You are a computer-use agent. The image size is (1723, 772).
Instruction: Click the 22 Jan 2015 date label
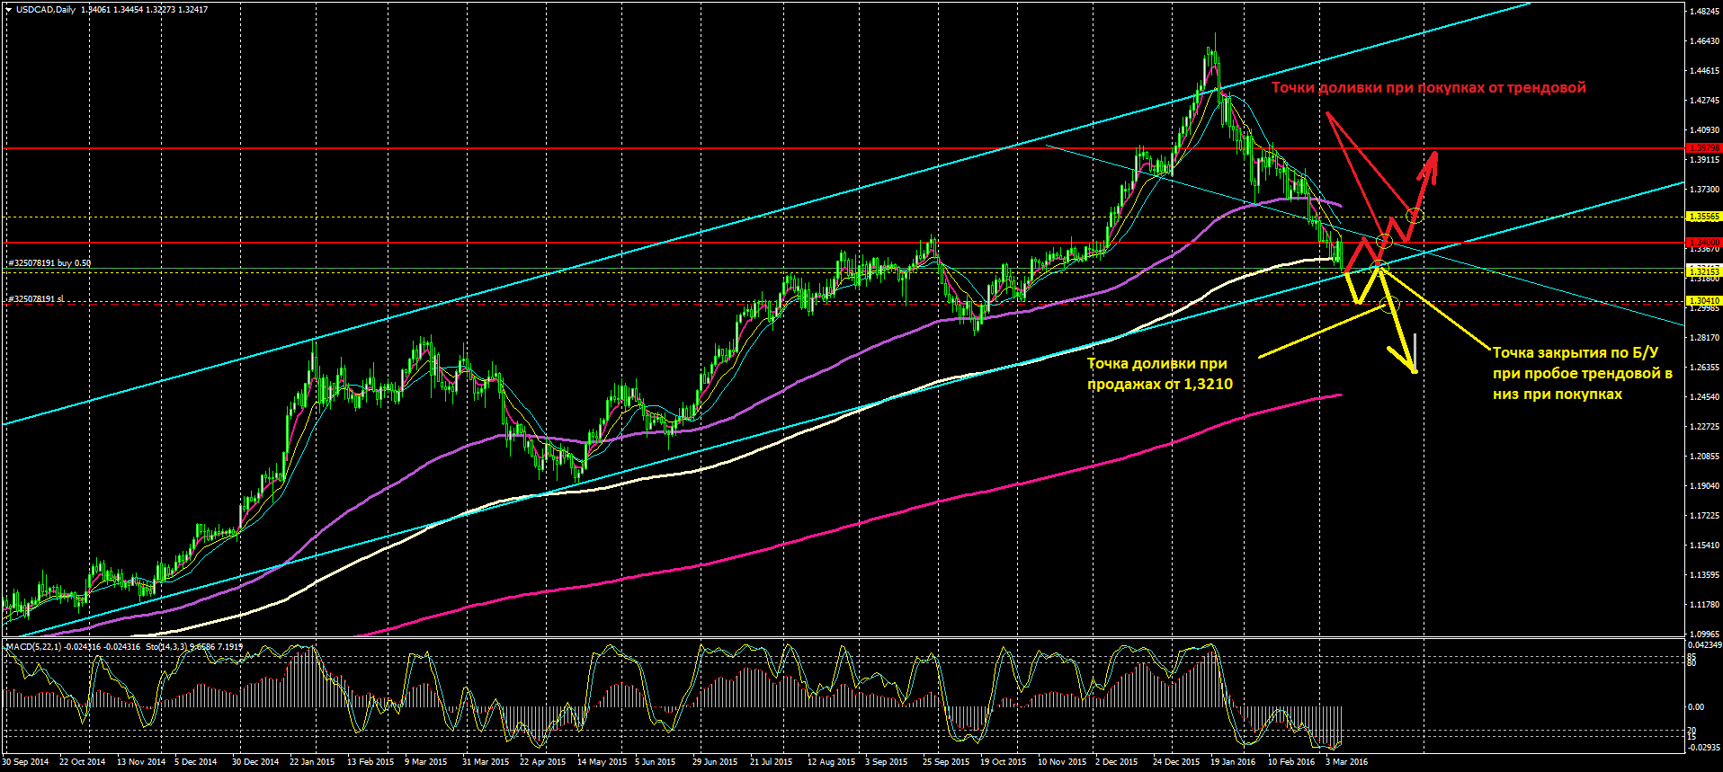[x=312, y=762]
